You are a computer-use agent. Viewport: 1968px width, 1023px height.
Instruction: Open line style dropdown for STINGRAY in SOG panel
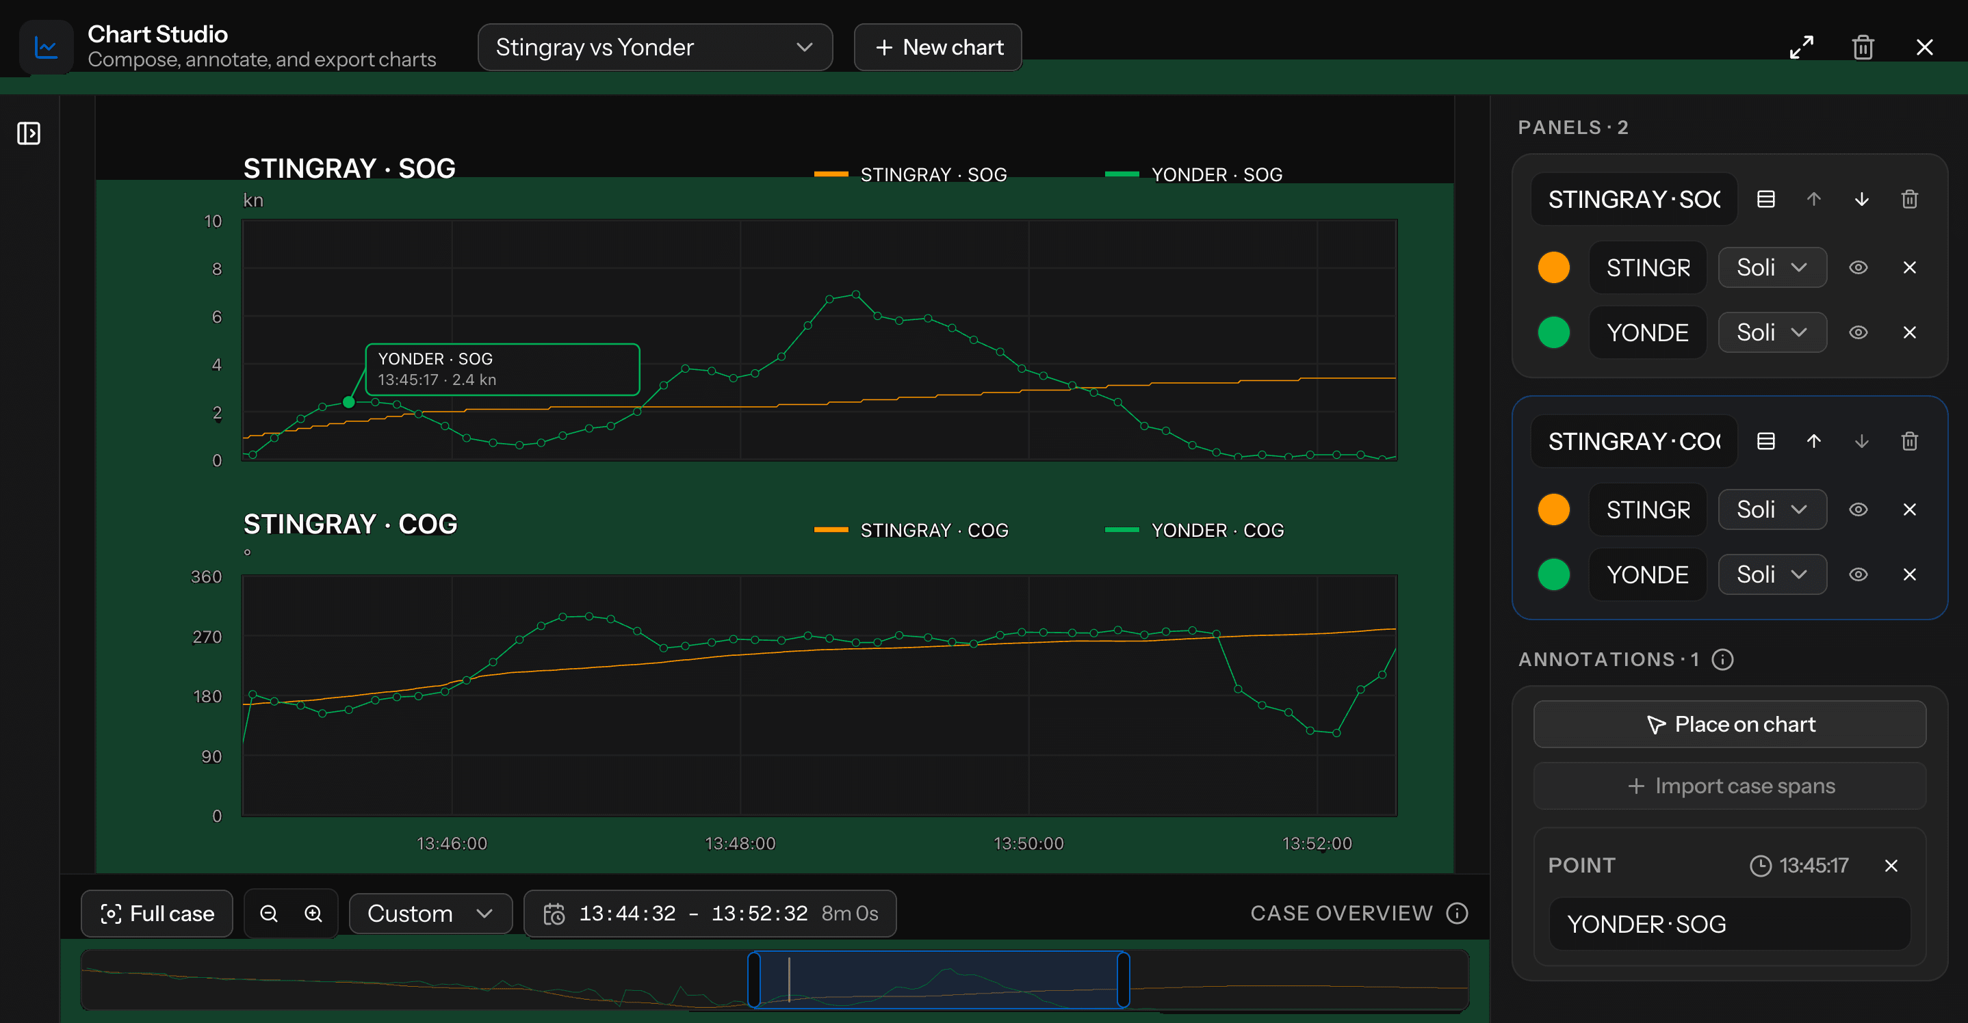click(x=1772, y=268)
